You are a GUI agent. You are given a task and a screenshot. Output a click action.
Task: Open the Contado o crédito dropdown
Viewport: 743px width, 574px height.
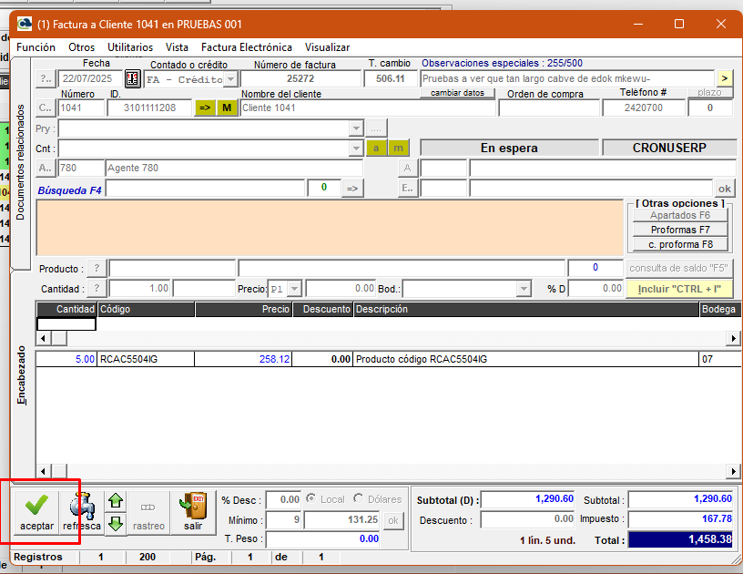[x=230, y=79]
